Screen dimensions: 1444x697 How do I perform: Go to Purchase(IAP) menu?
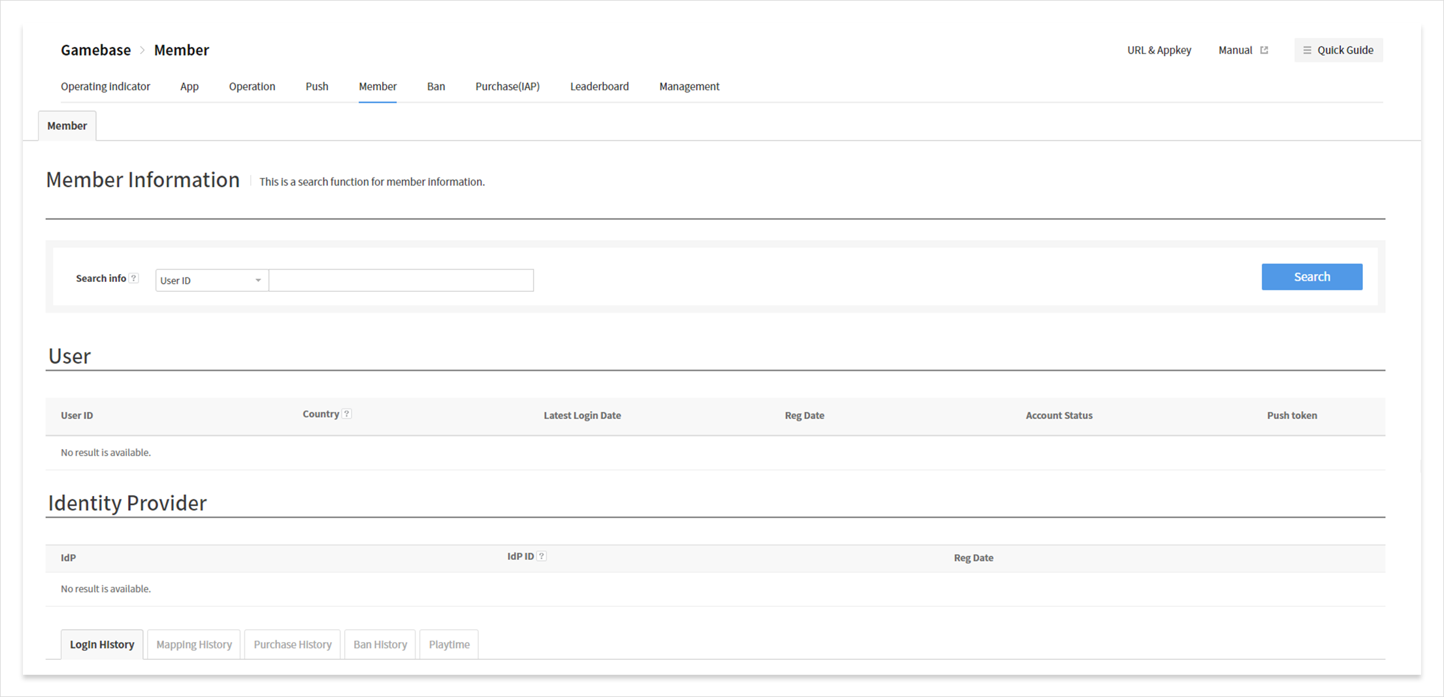pyautogui.click(x=508, y=87)
